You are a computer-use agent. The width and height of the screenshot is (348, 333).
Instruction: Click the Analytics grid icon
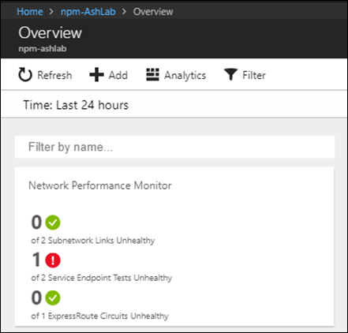coord(152,75)
